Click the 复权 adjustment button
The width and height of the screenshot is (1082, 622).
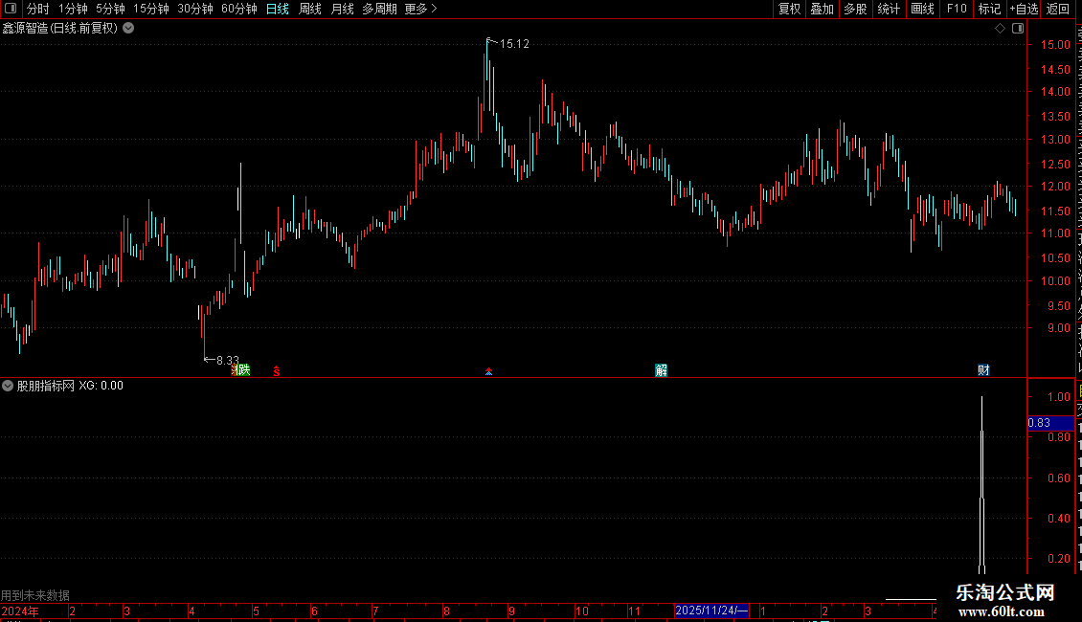[789, 9]
